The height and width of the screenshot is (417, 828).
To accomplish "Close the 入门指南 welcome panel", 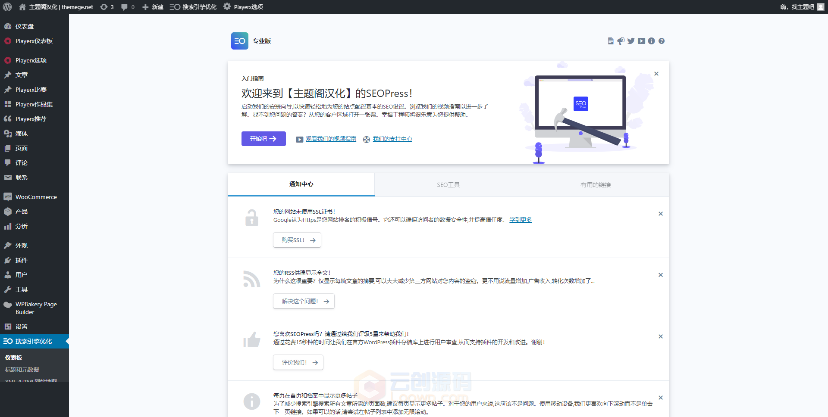I will click(656, 74).
